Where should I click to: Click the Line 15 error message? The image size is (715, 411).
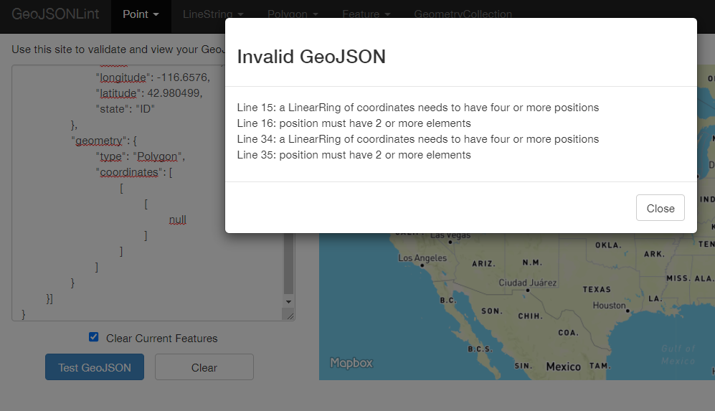[417, 108]
